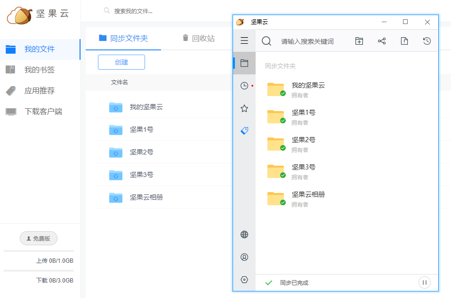Open sharing options with the share icon

[381, 41]
